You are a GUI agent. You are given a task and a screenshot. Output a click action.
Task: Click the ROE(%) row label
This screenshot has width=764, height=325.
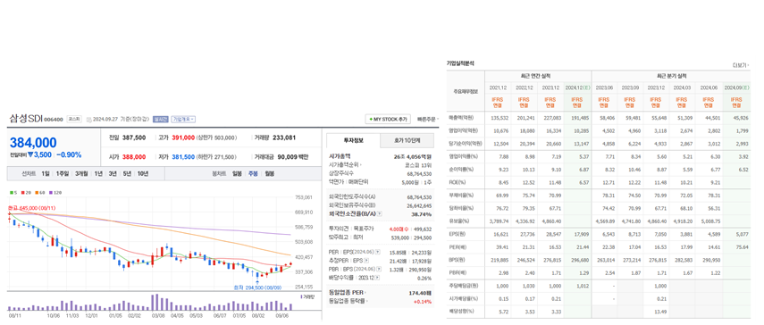tap(456, 182)
